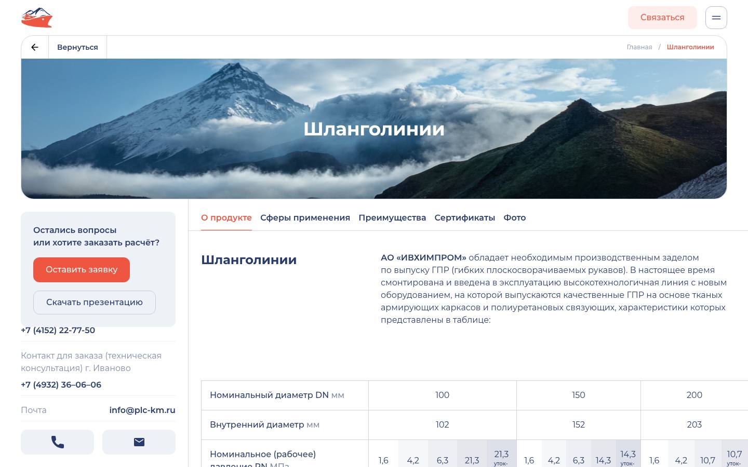Click the Почта label
This screenshot has width=748, height=467.
click(34, 410)
